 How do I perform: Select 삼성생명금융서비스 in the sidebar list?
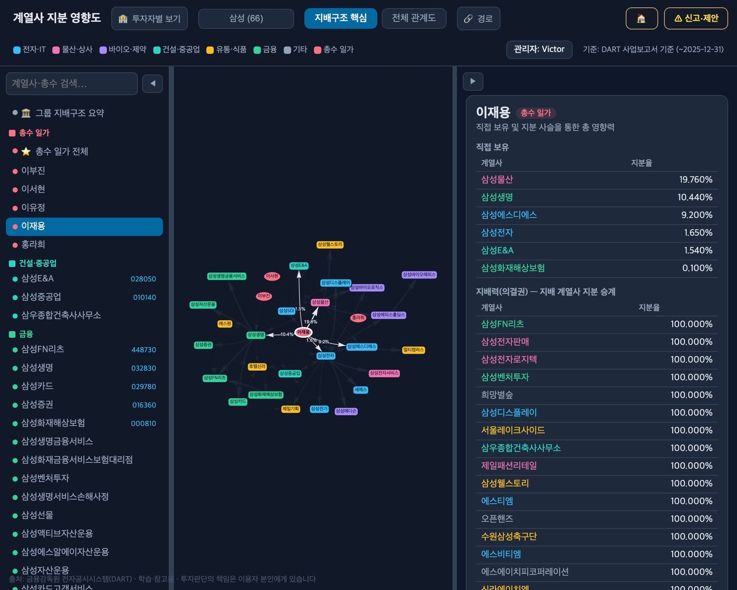point(84,441)
